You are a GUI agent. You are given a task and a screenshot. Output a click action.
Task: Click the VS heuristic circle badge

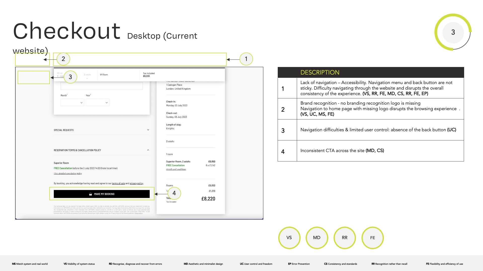tap(289, 238)
